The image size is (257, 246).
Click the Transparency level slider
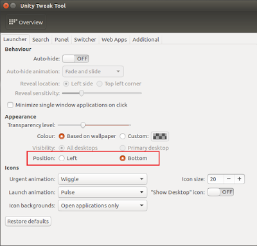(94, 125)
